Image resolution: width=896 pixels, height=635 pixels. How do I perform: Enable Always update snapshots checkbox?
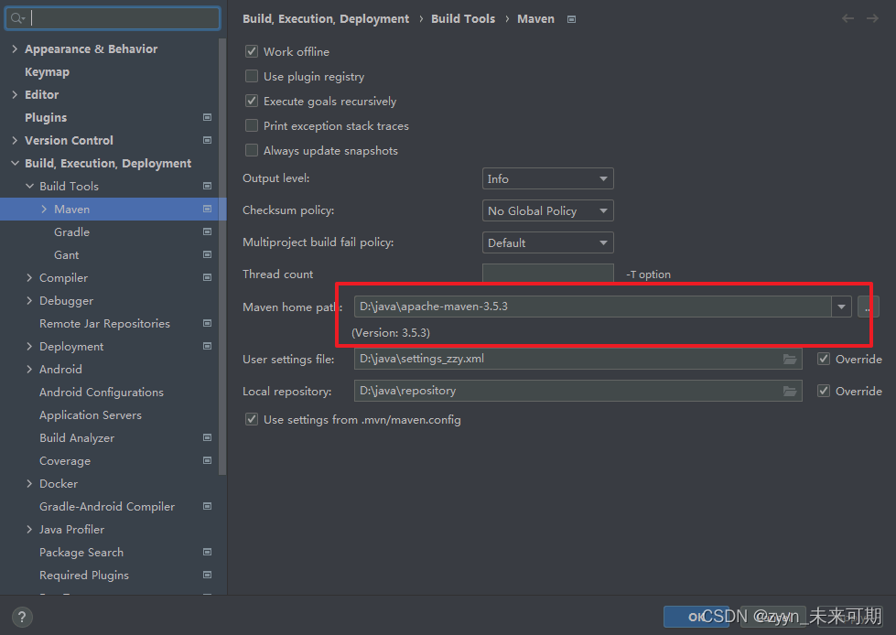252,150
